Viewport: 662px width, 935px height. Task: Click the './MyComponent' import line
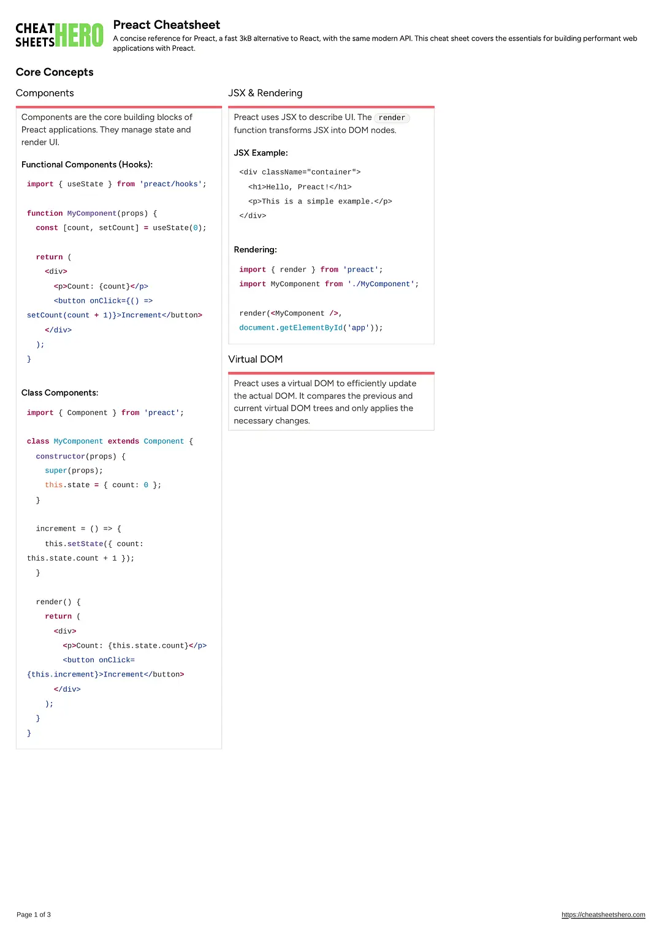[329, 284]
